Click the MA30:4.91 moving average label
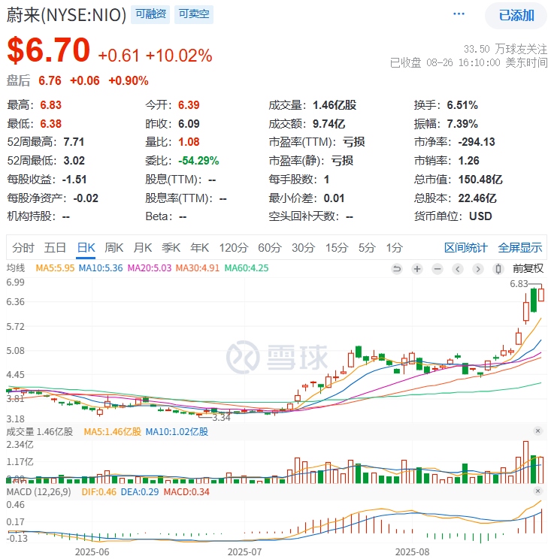Screen dimensions: 548x559 [x=198, y=268]
